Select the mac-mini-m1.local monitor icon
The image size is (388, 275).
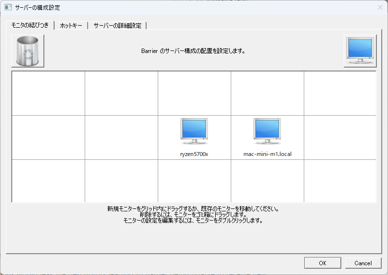[x=267, y=132]
